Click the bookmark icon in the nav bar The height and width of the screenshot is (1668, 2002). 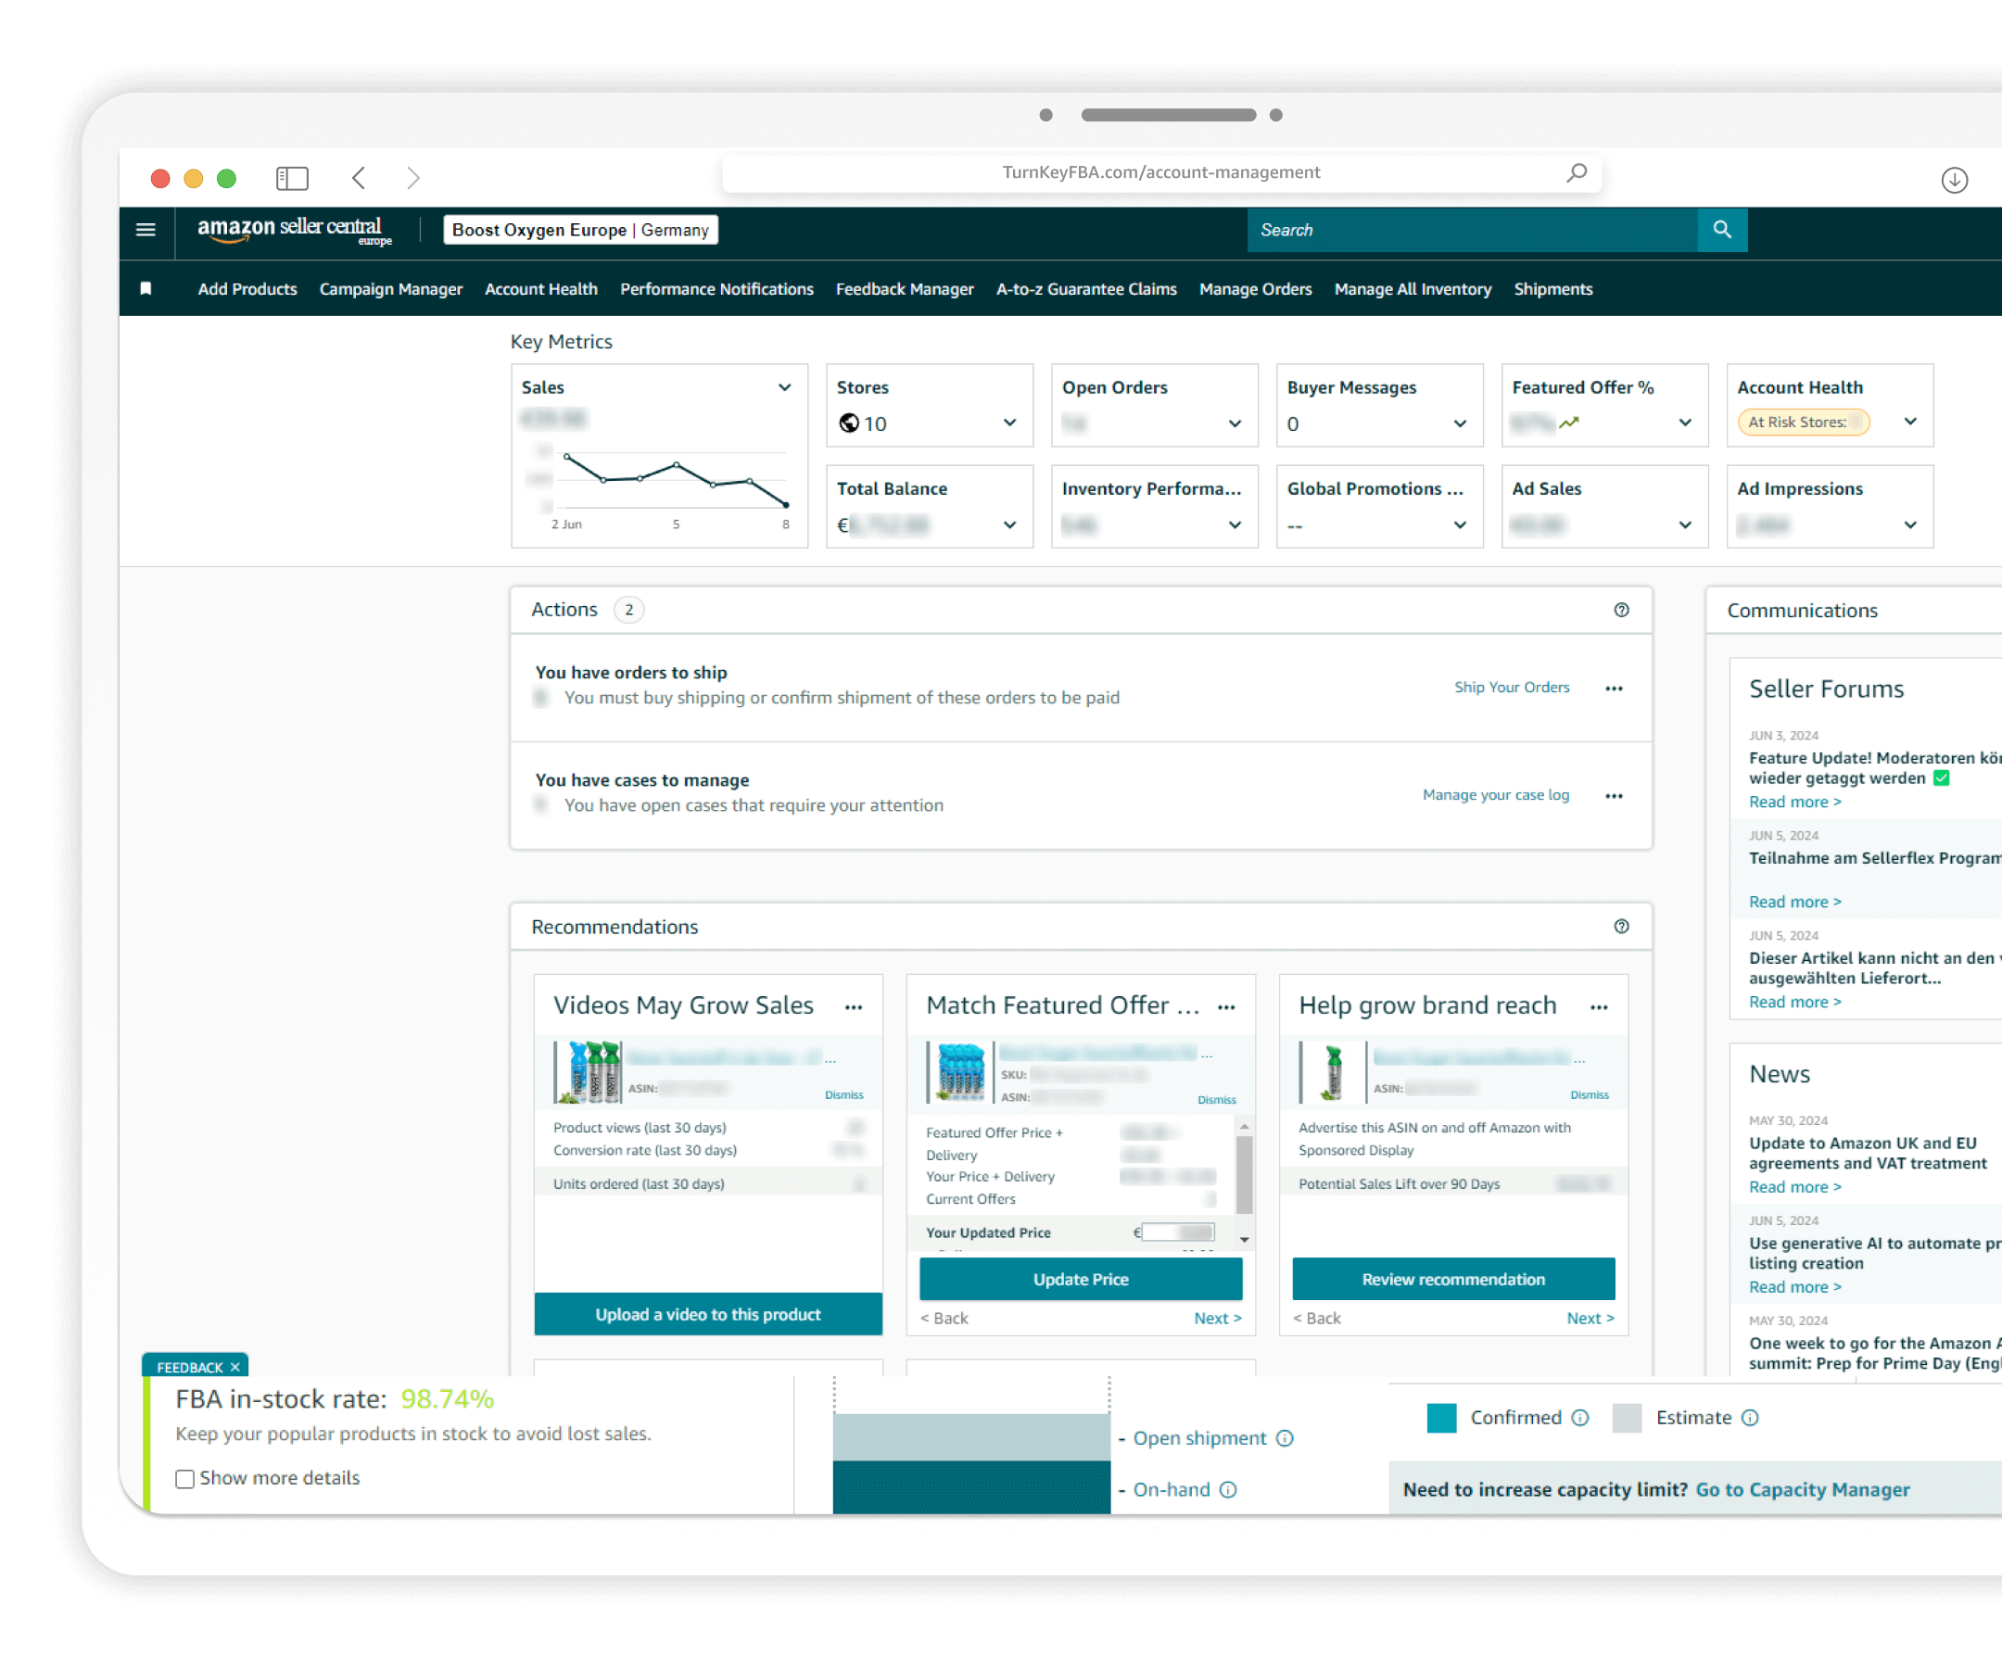(x=146, y=289)
